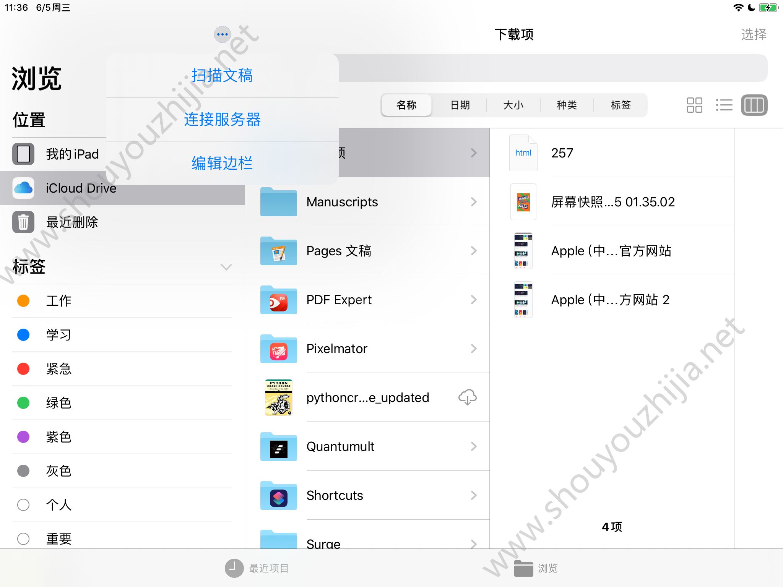Click the search field at top
The width and height of the screenshot is (783, 587).
click(x=553, y=68)
